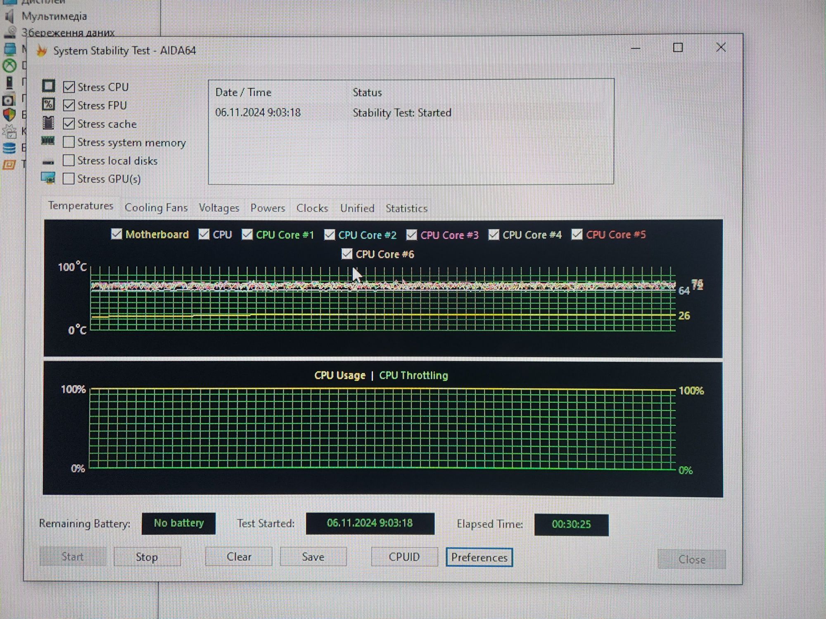Toggle CPU temperature graph checkbox

pos(204,234)
